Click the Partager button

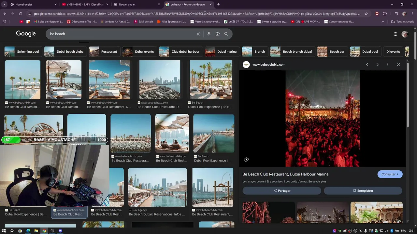282,191
